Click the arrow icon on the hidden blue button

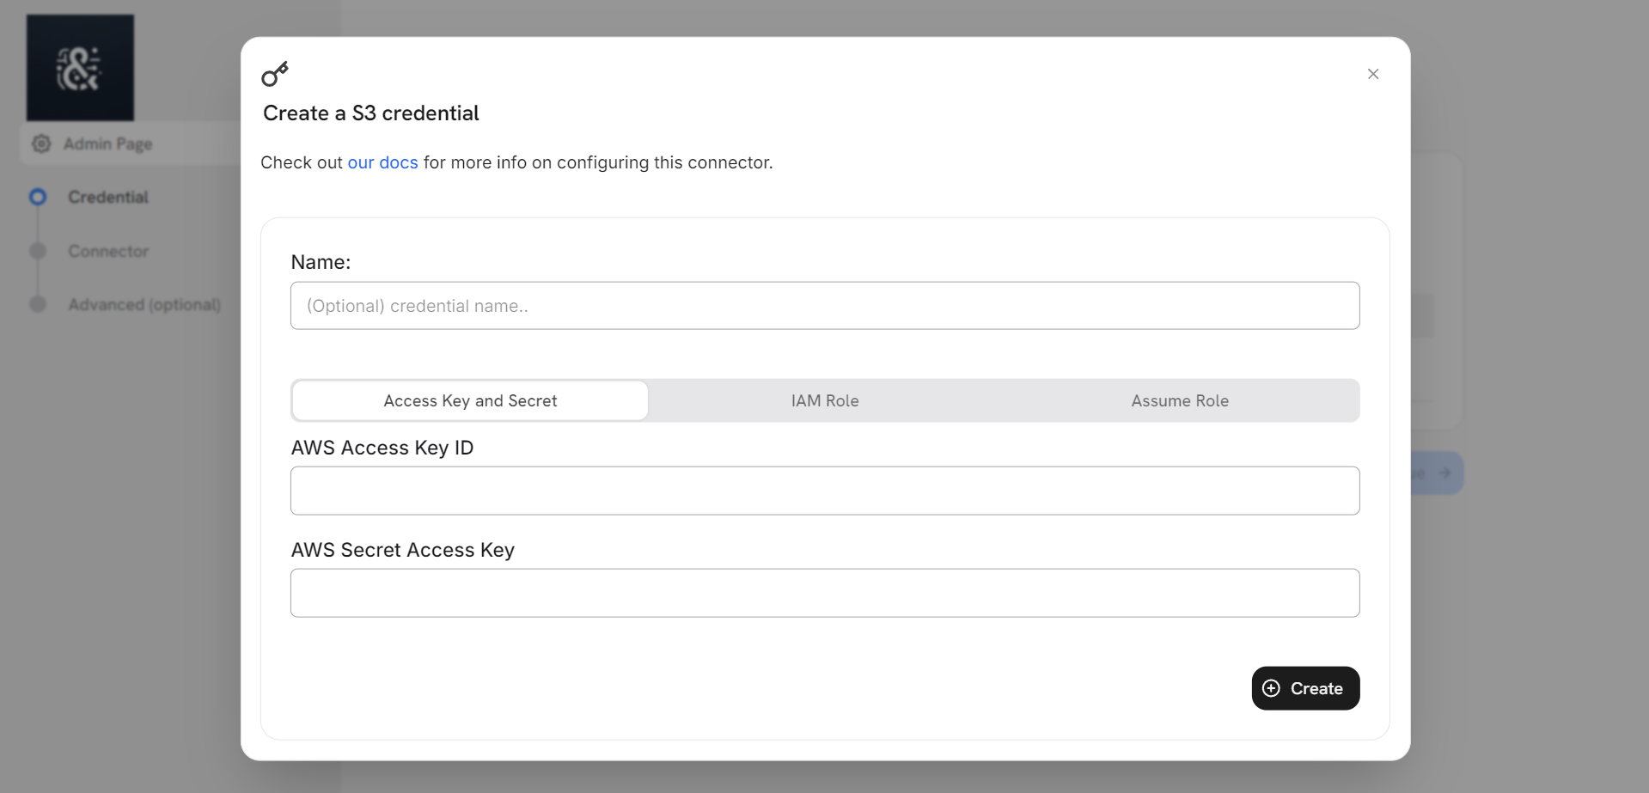click(x=1445, y=473)
